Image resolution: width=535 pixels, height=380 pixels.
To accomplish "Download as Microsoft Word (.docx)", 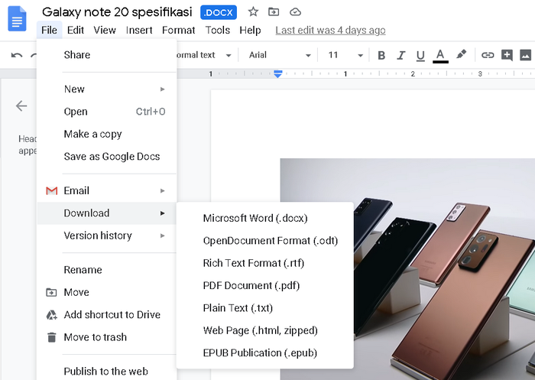I will click(264, 218).
